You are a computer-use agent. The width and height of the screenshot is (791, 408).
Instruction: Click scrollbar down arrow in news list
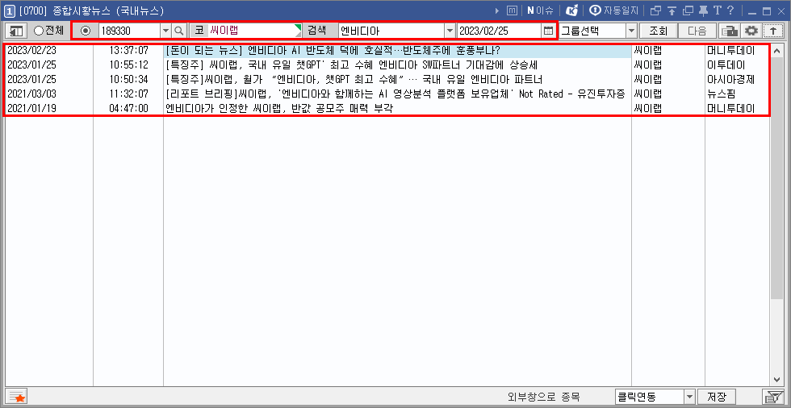coord(776,380)
